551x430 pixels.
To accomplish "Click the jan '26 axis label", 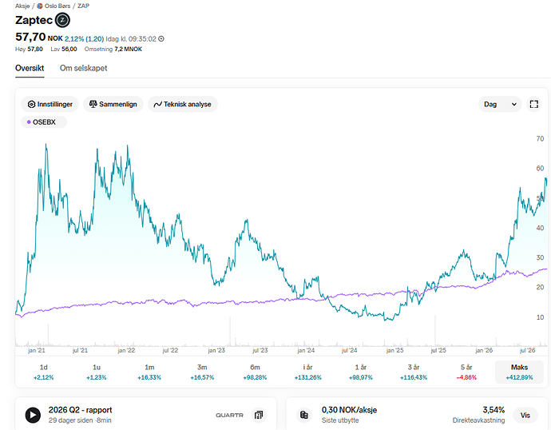I will (484, 351).
